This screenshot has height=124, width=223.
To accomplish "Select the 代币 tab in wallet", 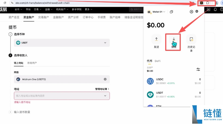I will pos(149,61).
